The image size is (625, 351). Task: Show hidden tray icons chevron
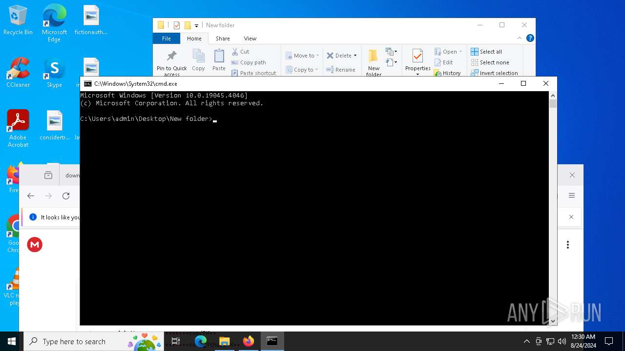tap(526, 341)
